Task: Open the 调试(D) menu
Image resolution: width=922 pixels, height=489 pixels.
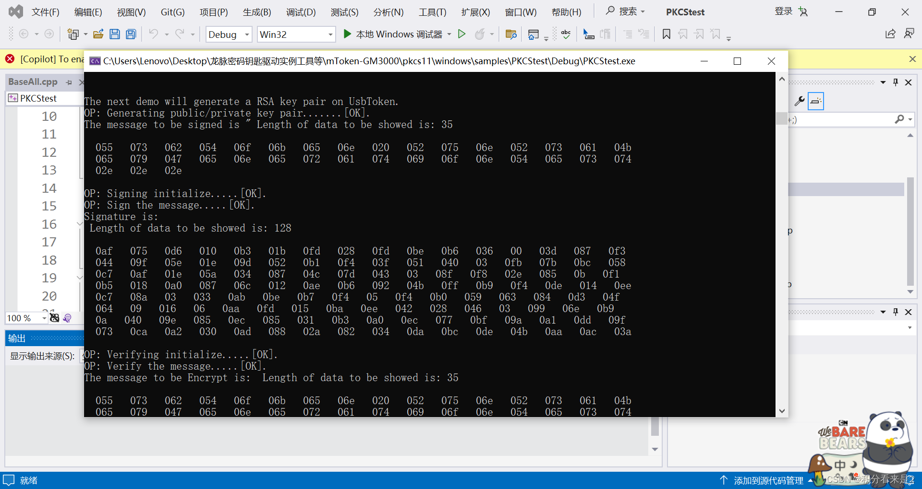Action: 301,12
